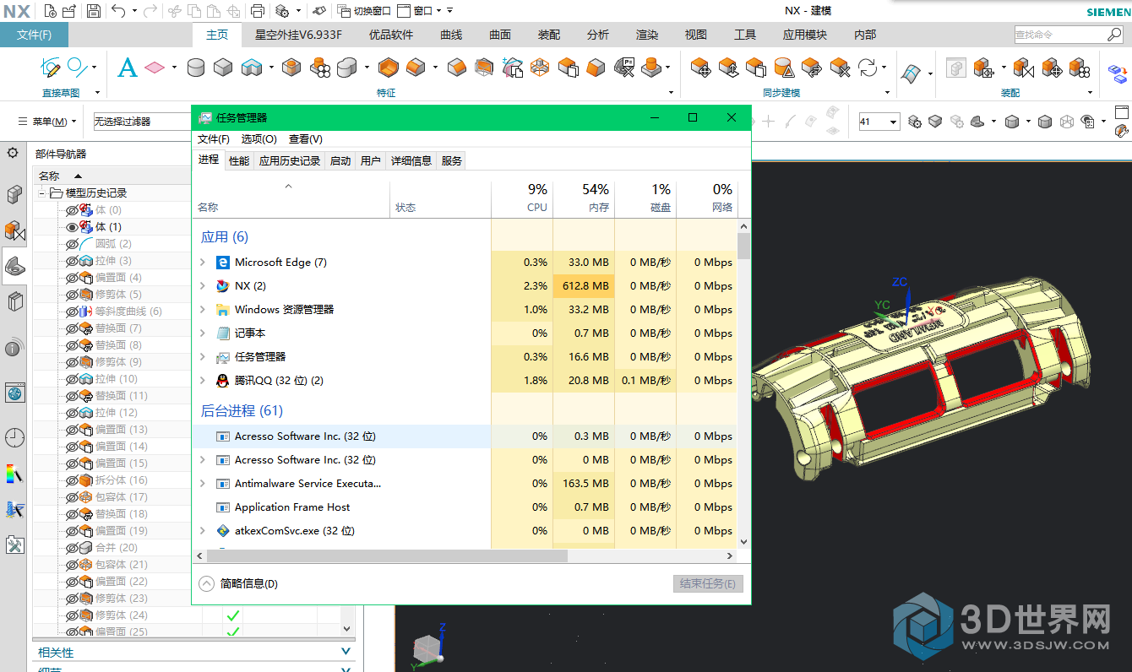Screen dimensions: 1132x672
Task: Click the Extrude icon in 特征 group
Action: [x=252, y=68]
